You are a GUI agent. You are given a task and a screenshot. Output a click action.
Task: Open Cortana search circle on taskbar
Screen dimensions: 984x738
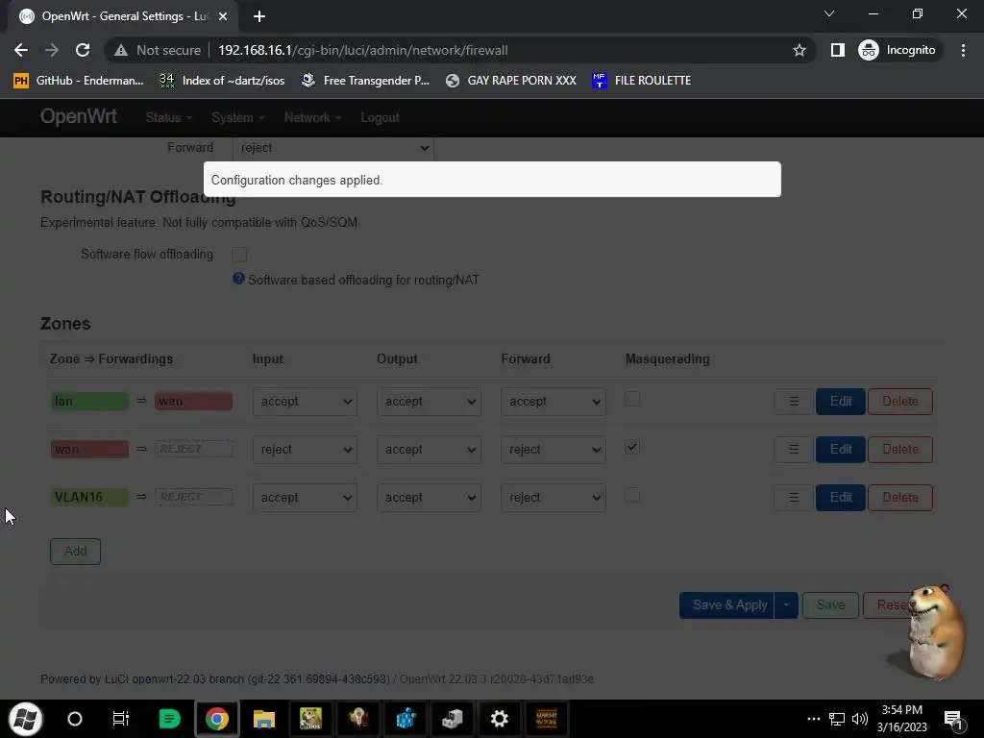(75, 719)
